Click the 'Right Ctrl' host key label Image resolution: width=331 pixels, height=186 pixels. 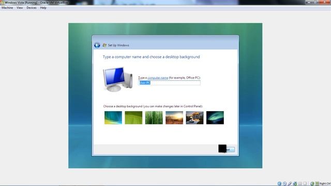coord(325,184)
